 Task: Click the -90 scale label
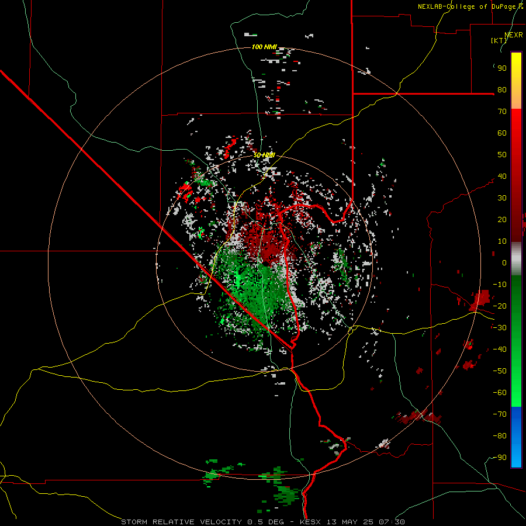click(x=500, y=458)
